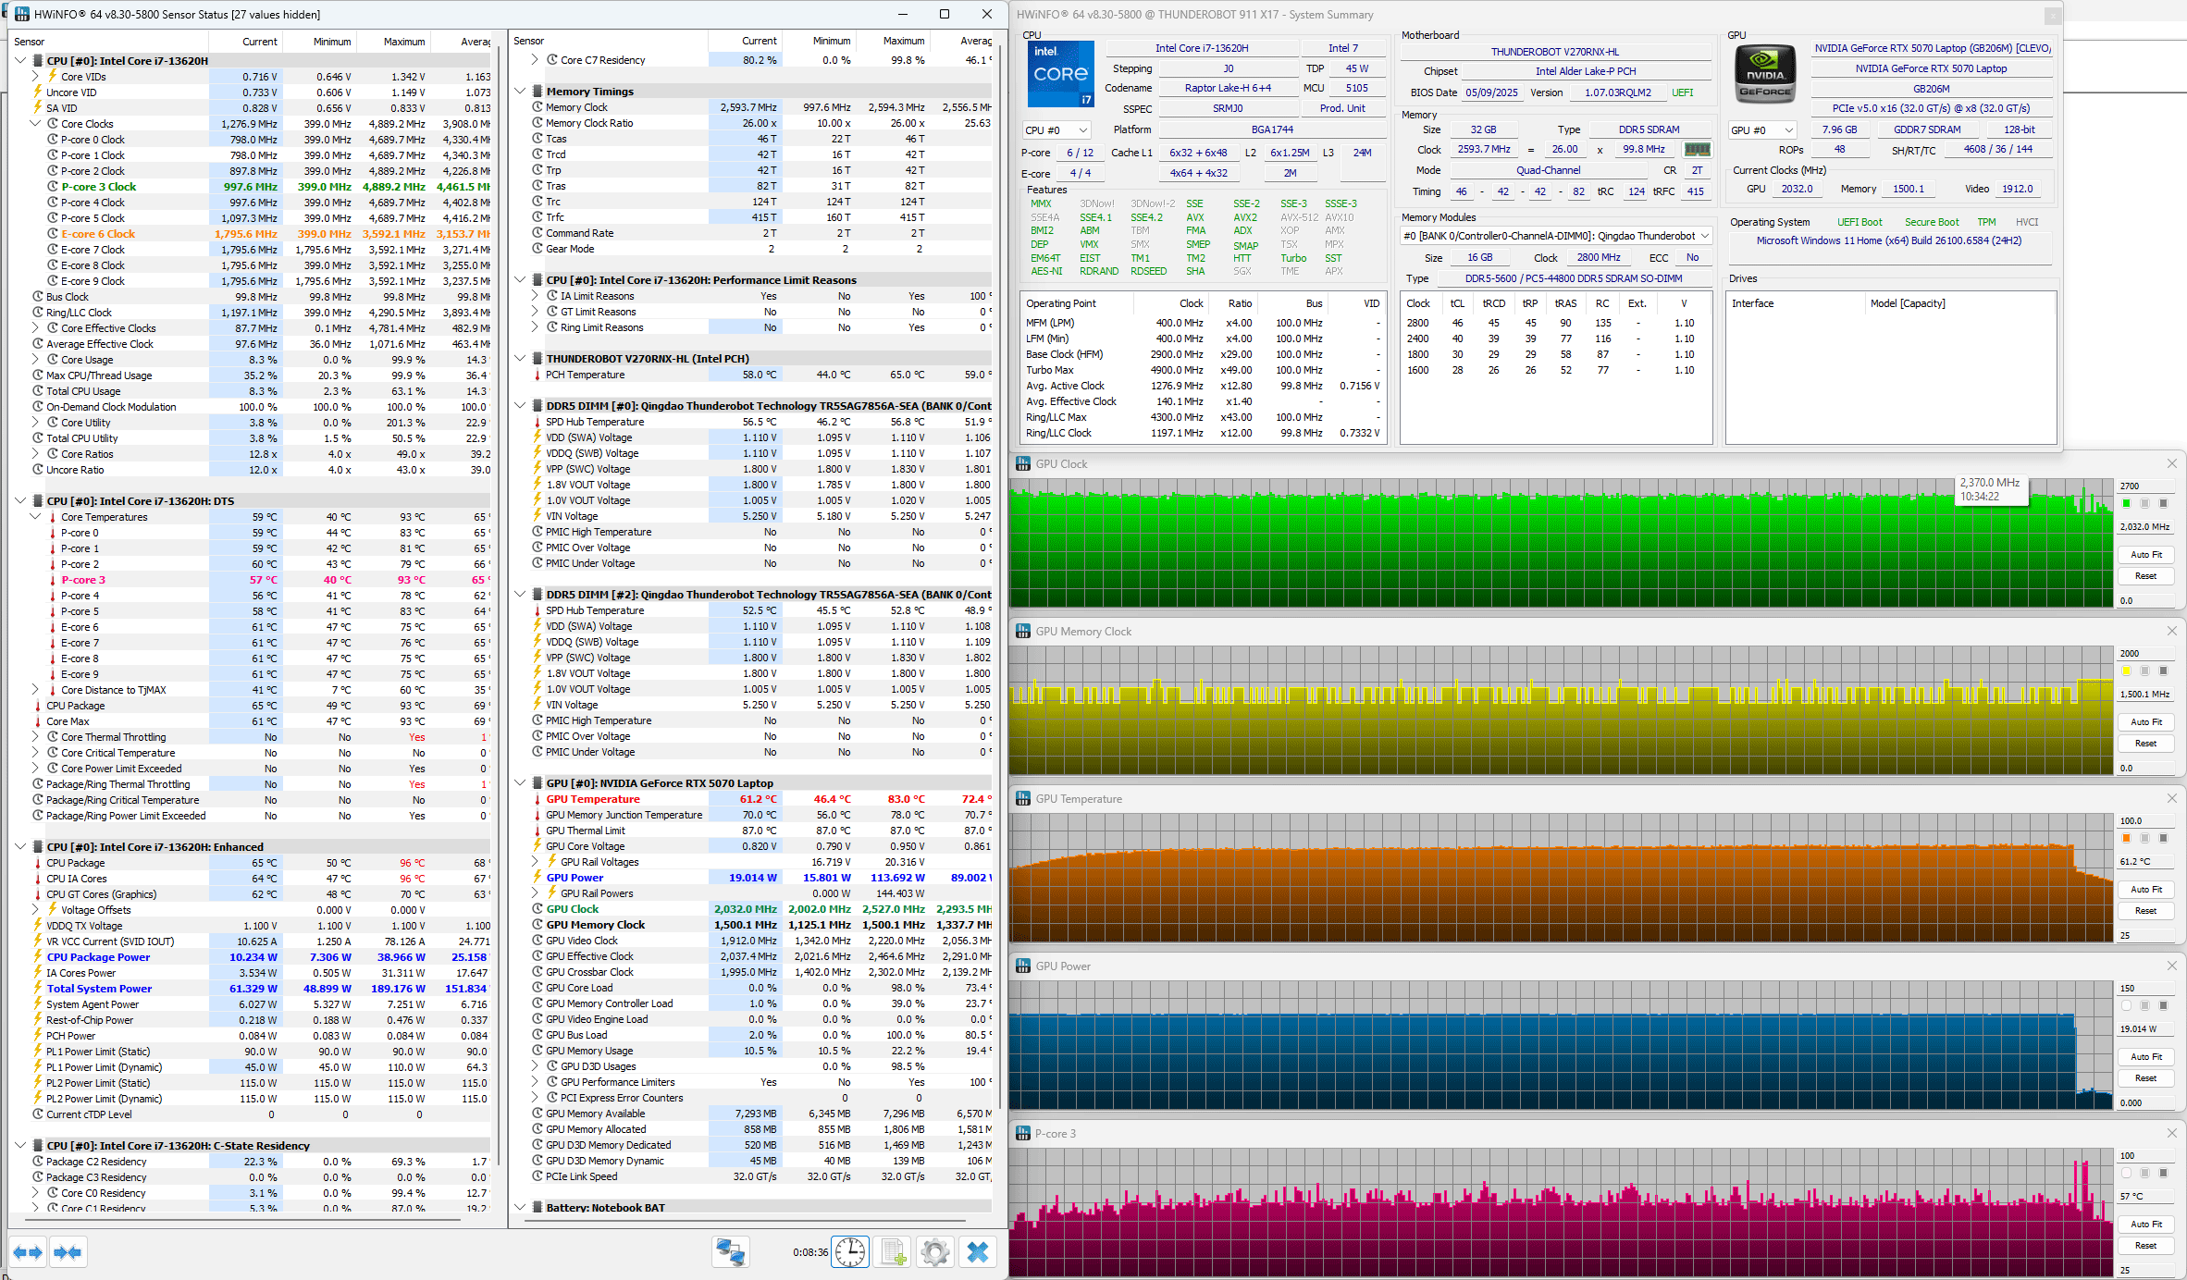Click the collapse columns arrows icon
2187x1280 pixels.
68,1252
